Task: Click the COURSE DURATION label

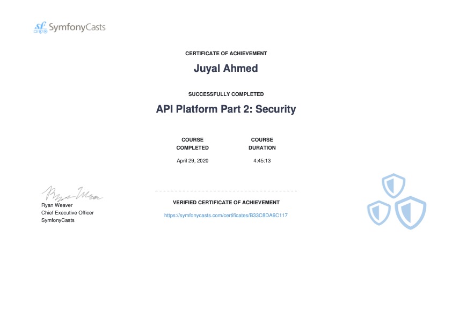Action: coord(262,144)
